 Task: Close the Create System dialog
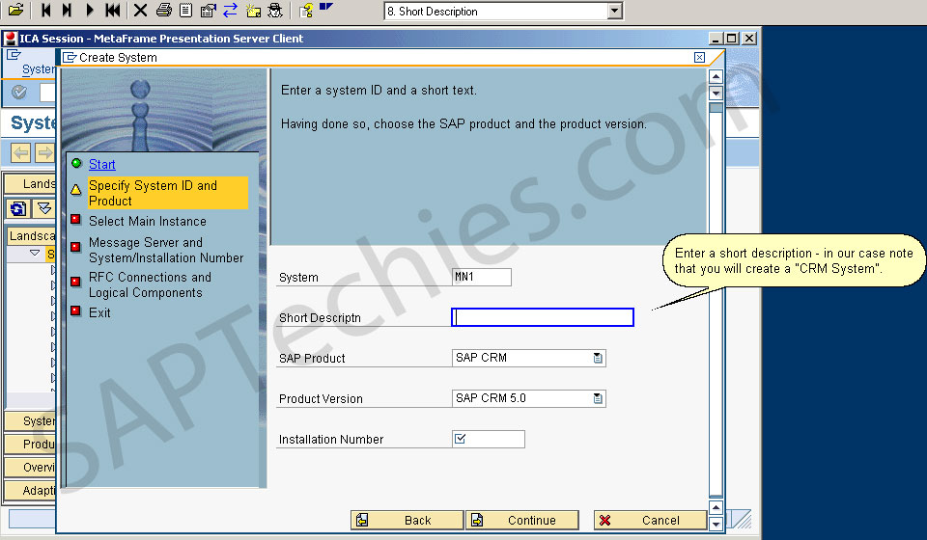[699, 57]
